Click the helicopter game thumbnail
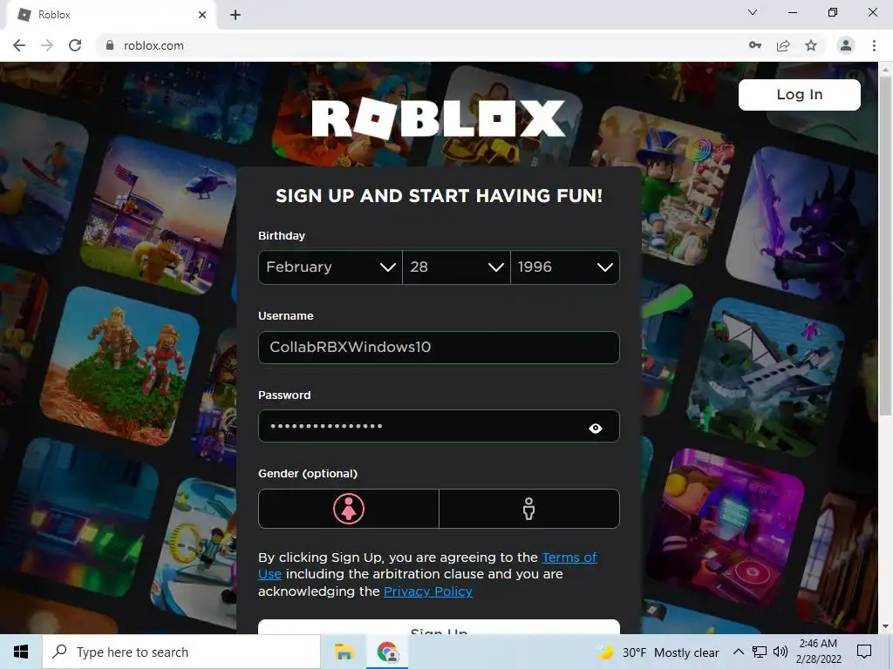The height and width of the screenshot is (669, 893). (159, 214)
